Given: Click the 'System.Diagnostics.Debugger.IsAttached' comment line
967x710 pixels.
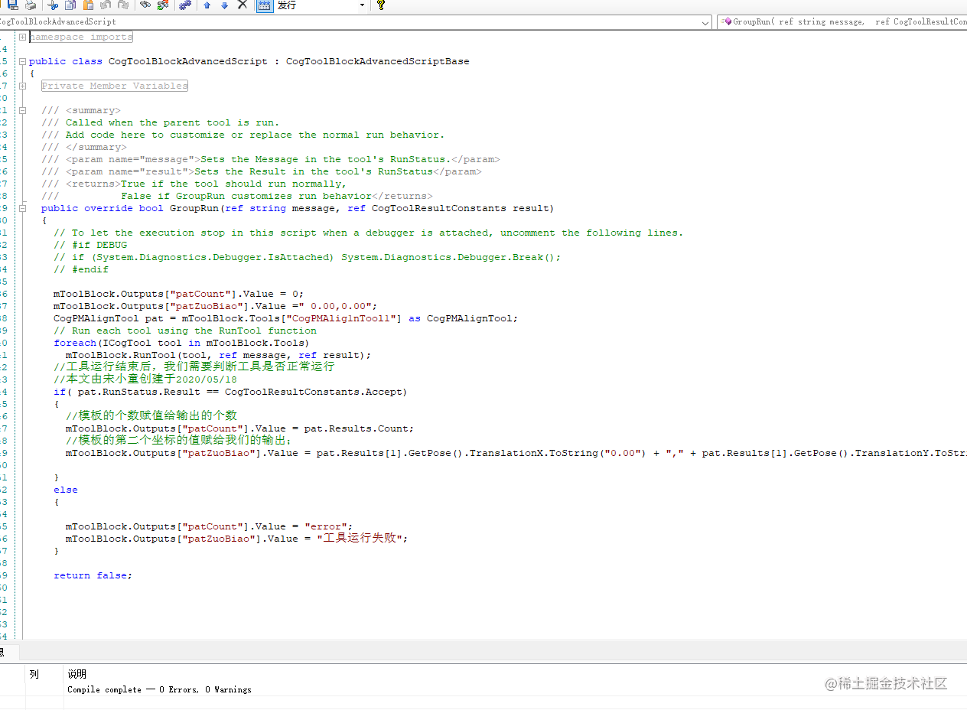Looking at the screenshot, I should tap(307, 257).
